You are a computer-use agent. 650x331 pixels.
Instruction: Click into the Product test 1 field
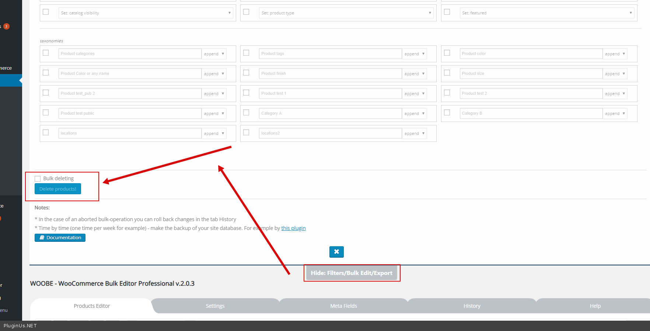pyautogui.click(x=331, y=94)
